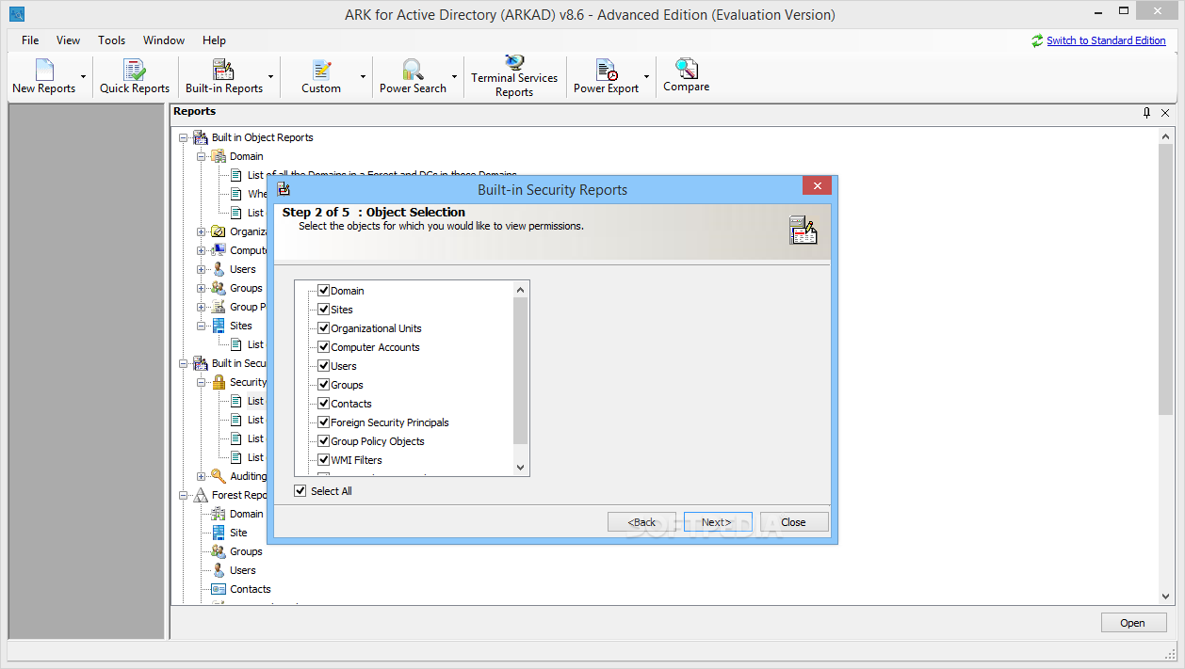Click the Groups icon under Built in Object Reports

(219, 288)
